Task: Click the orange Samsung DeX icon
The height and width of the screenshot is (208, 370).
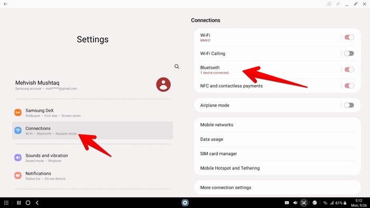Action: coord(18,112)
